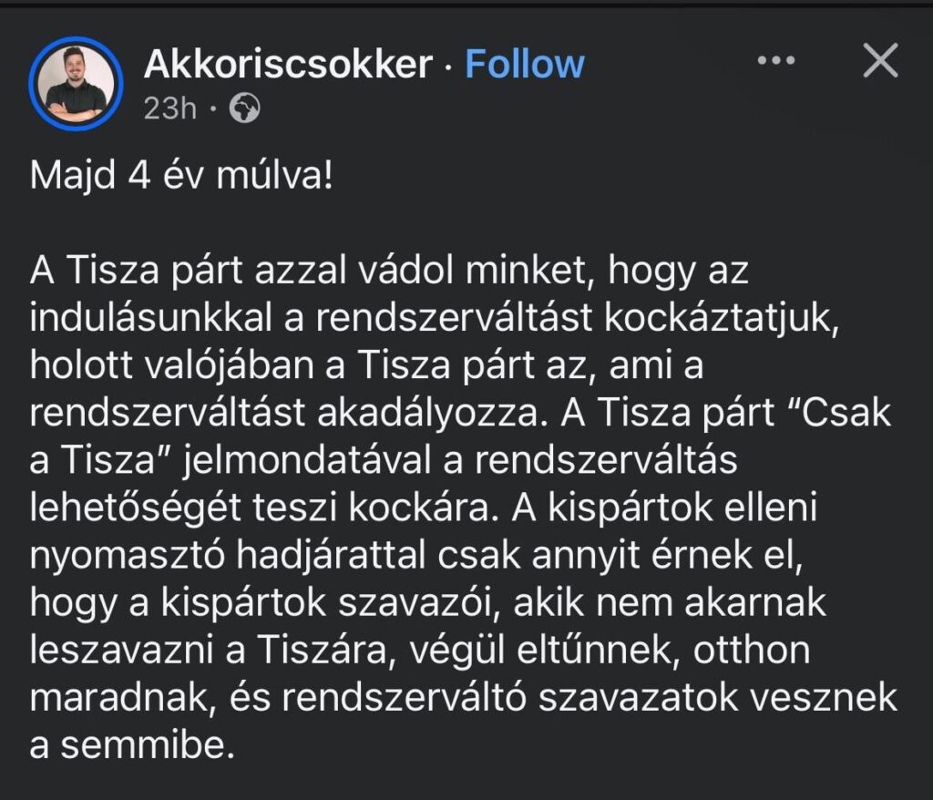Viewport: 933px width, 800px height.
Task: Follow the Akkoriscsokker page
Action: (525, 65)
